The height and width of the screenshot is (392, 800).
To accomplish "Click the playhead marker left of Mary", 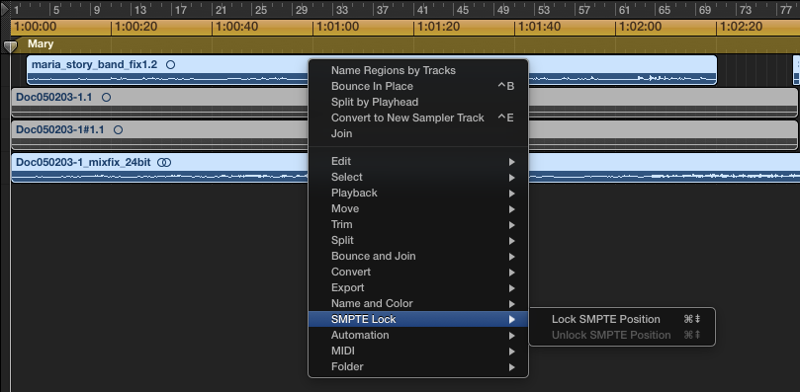I will (10, 46).
